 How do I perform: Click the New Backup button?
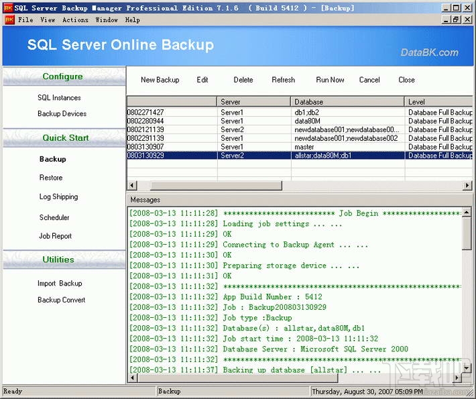click(x=160, y=80)
